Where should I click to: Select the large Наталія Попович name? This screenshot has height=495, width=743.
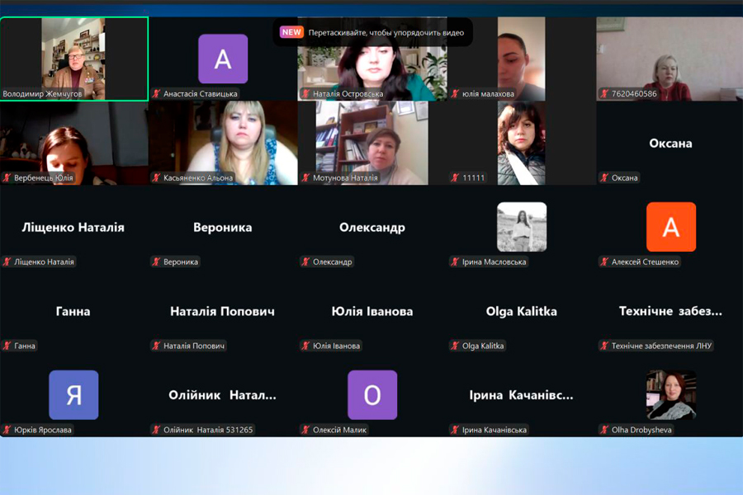[x=222, y=311]
